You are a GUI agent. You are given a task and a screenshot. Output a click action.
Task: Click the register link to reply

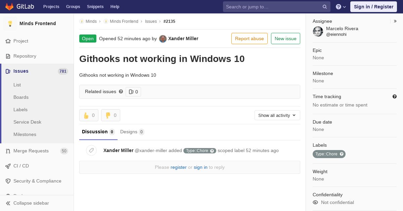[178, 167]
